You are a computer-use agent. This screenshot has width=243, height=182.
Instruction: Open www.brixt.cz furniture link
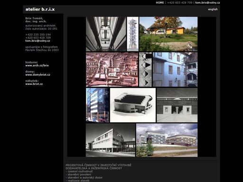coord(34,84)
